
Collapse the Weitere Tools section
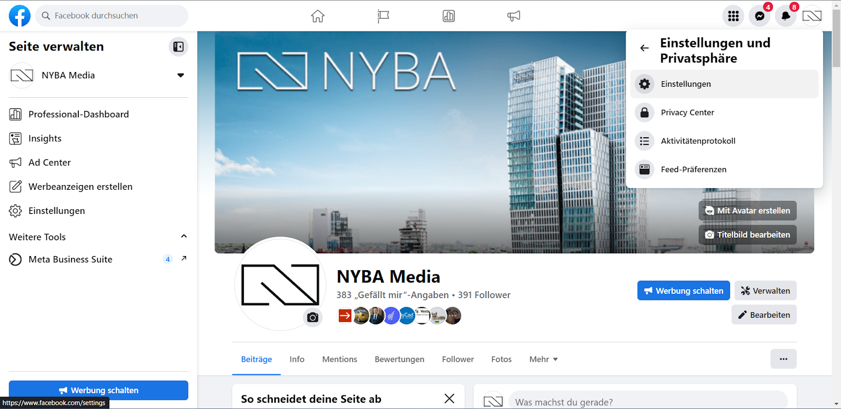pos(184,236)
